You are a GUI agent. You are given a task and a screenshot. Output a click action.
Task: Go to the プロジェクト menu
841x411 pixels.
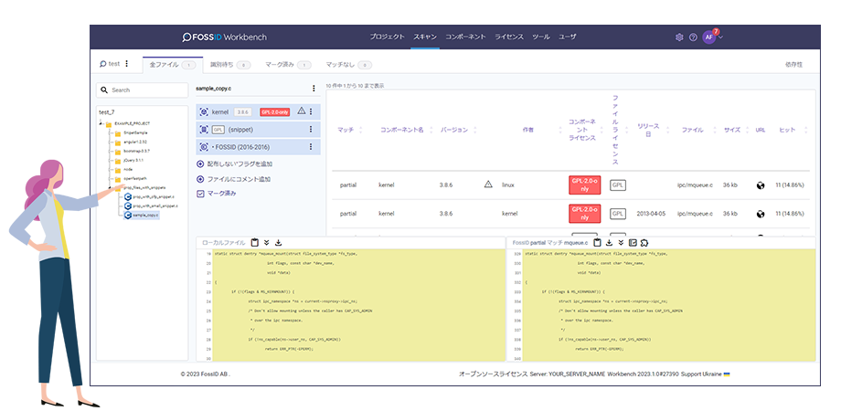coord(387,37)
